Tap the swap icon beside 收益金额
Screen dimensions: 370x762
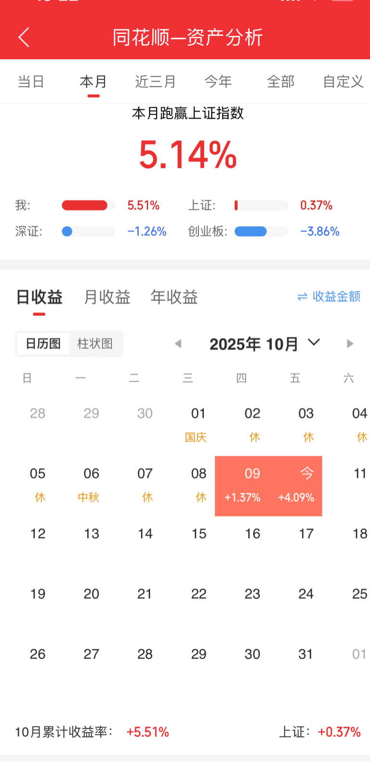(303, 297)
